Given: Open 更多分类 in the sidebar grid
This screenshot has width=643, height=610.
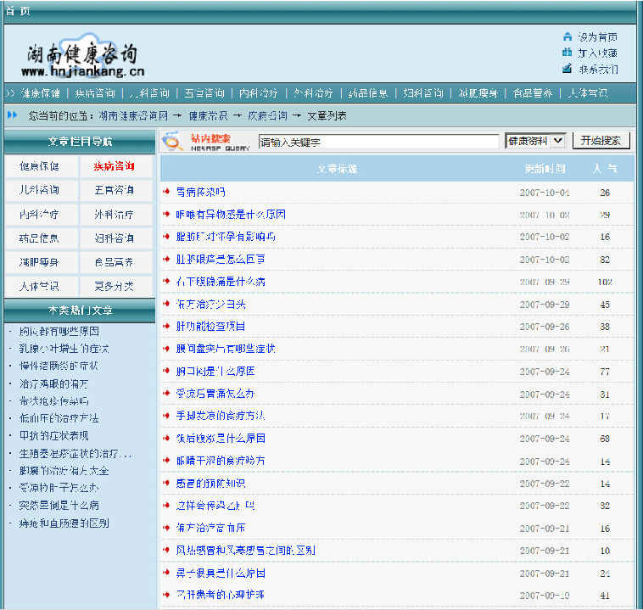Looking at the screenshot, I should (114, 286).
